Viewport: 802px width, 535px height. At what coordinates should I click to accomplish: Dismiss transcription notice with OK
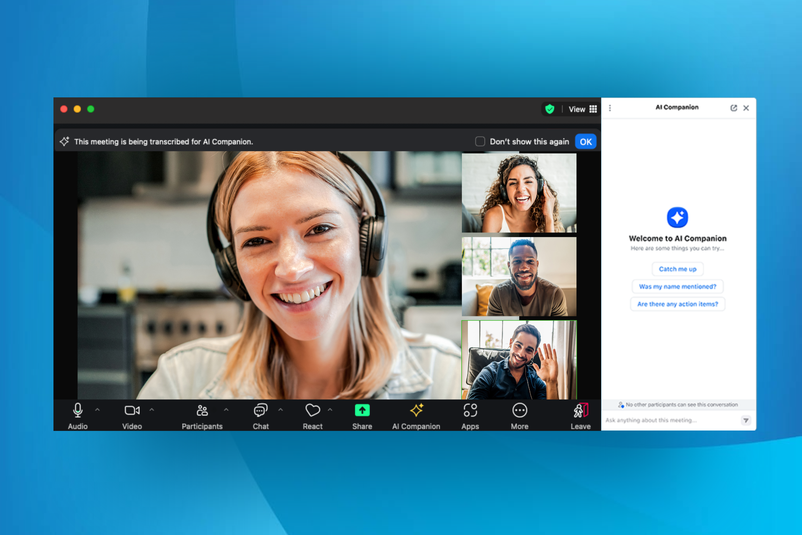pos(585,141)
